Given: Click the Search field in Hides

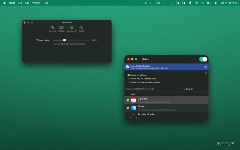Looking at the screenshot, I should (195, 89).
